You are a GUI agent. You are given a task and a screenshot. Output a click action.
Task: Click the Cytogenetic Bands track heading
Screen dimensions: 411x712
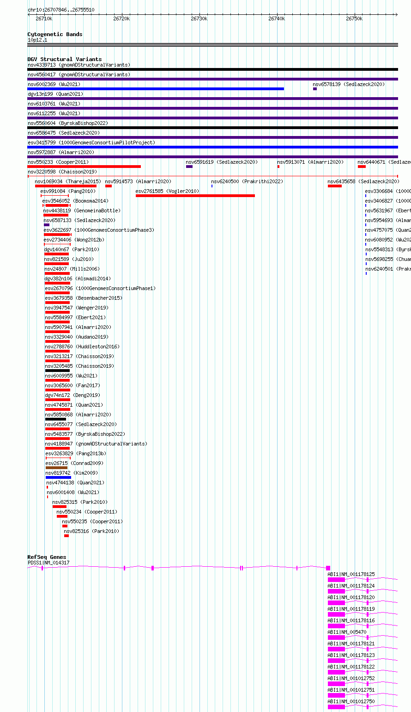tap(55, 34)
